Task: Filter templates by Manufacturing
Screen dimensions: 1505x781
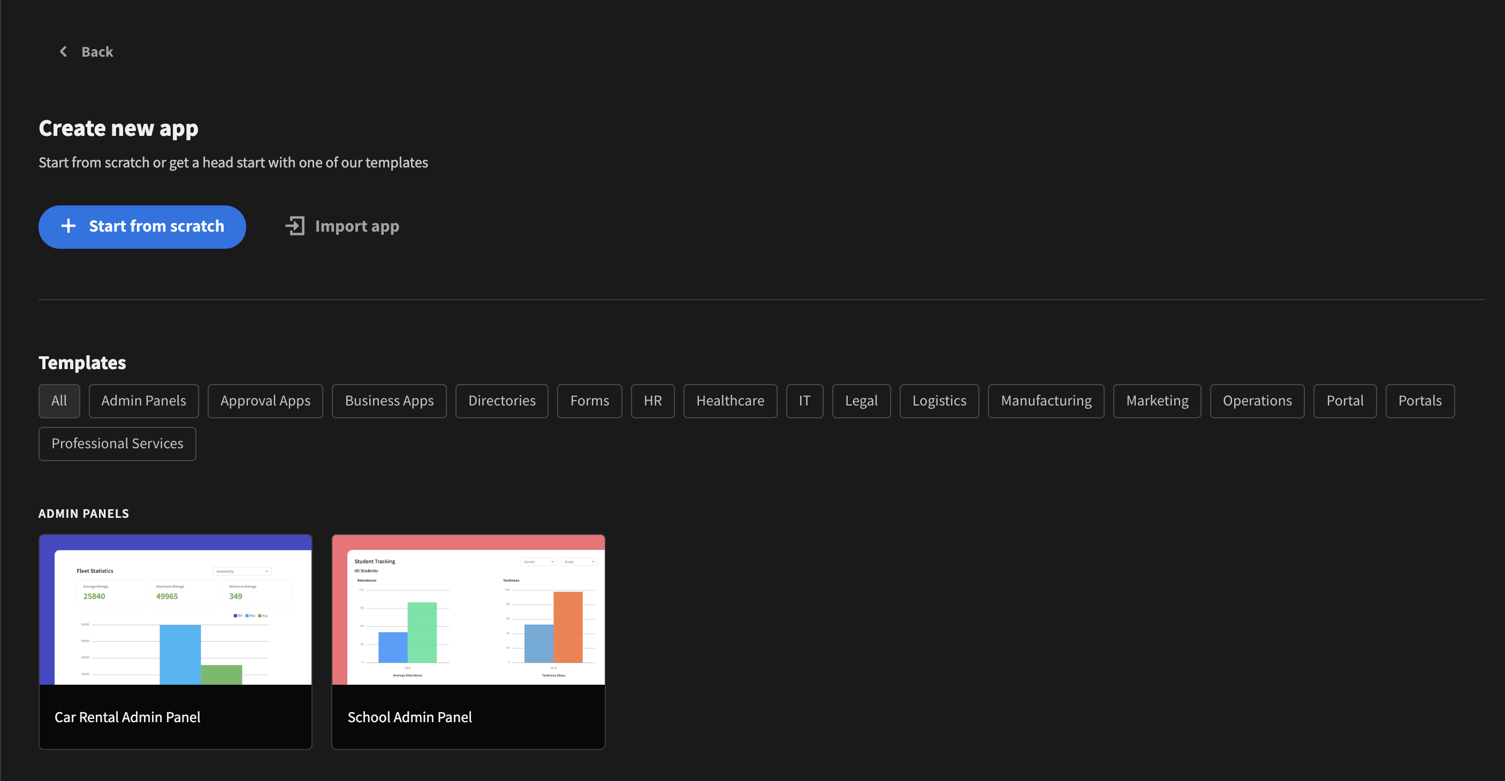Action: click(x=1046, y=401)
